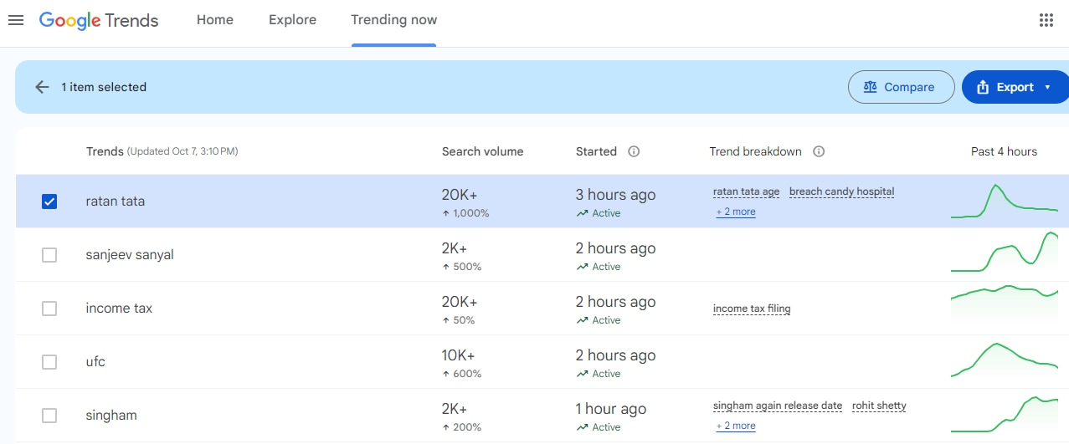The image size is (1069, 444).
Task: Open the 'breach candy hospital' breakdown link
Action: point(841,191)
